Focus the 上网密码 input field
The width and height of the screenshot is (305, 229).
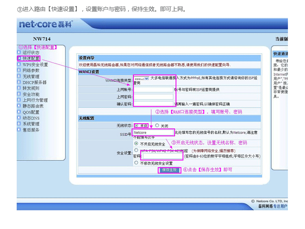click(153, 97)
